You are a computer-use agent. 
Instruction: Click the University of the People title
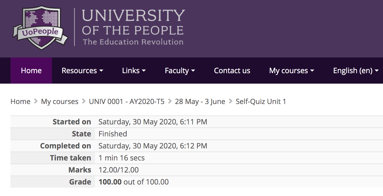click(x=133, y=27)
